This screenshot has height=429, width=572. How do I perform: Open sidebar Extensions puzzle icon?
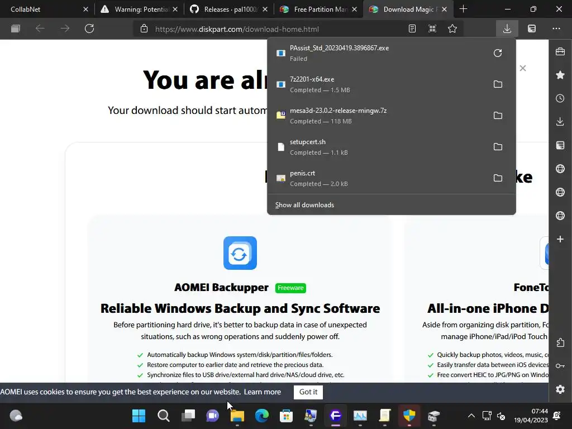coord(560,342)
